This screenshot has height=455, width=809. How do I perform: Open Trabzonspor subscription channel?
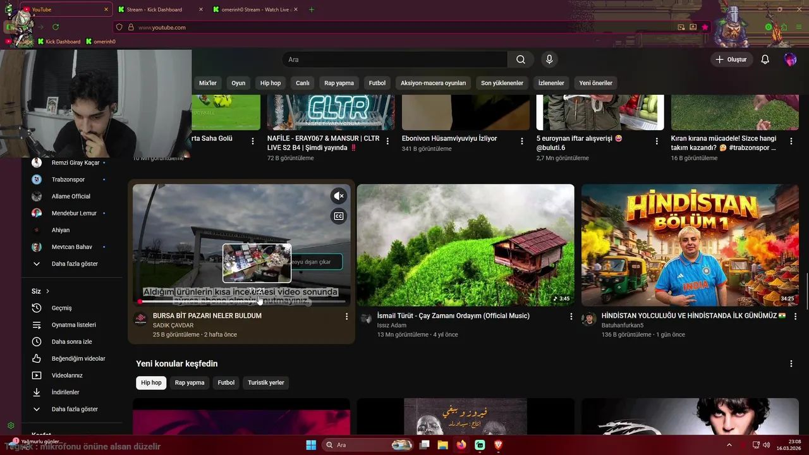point(68,179)
